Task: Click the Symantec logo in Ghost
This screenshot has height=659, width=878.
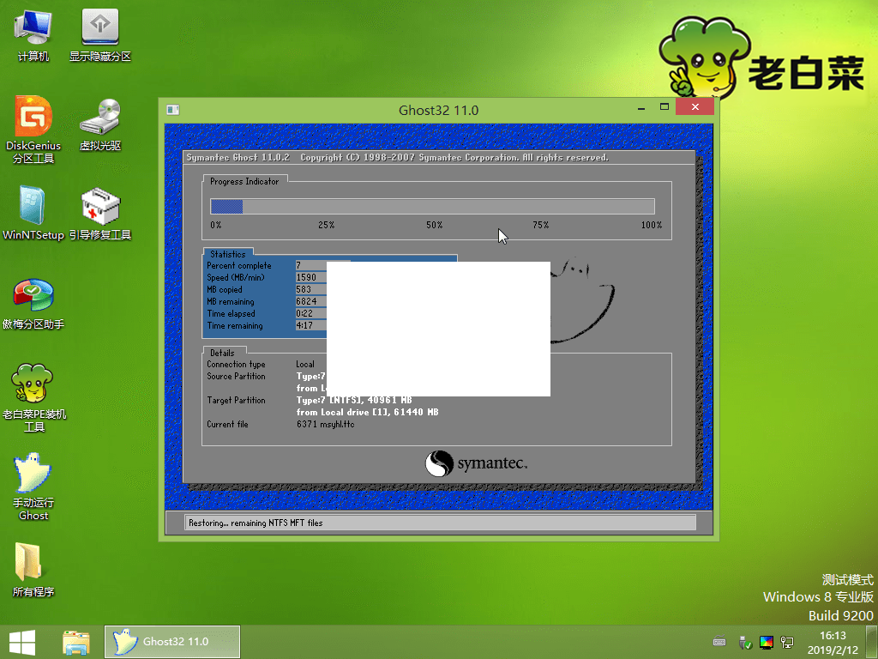Action: click(x=476, y=463)
